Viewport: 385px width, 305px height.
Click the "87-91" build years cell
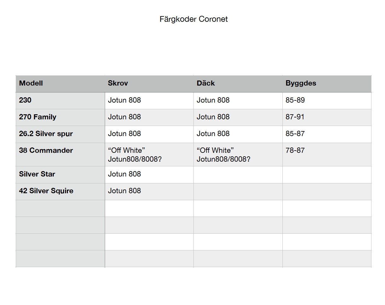tap(295, 117)
